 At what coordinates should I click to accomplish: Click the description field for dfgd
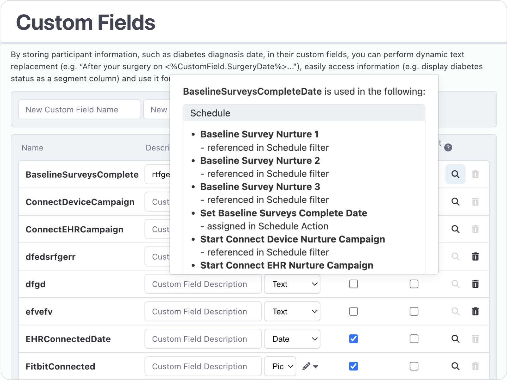(203, 284)
